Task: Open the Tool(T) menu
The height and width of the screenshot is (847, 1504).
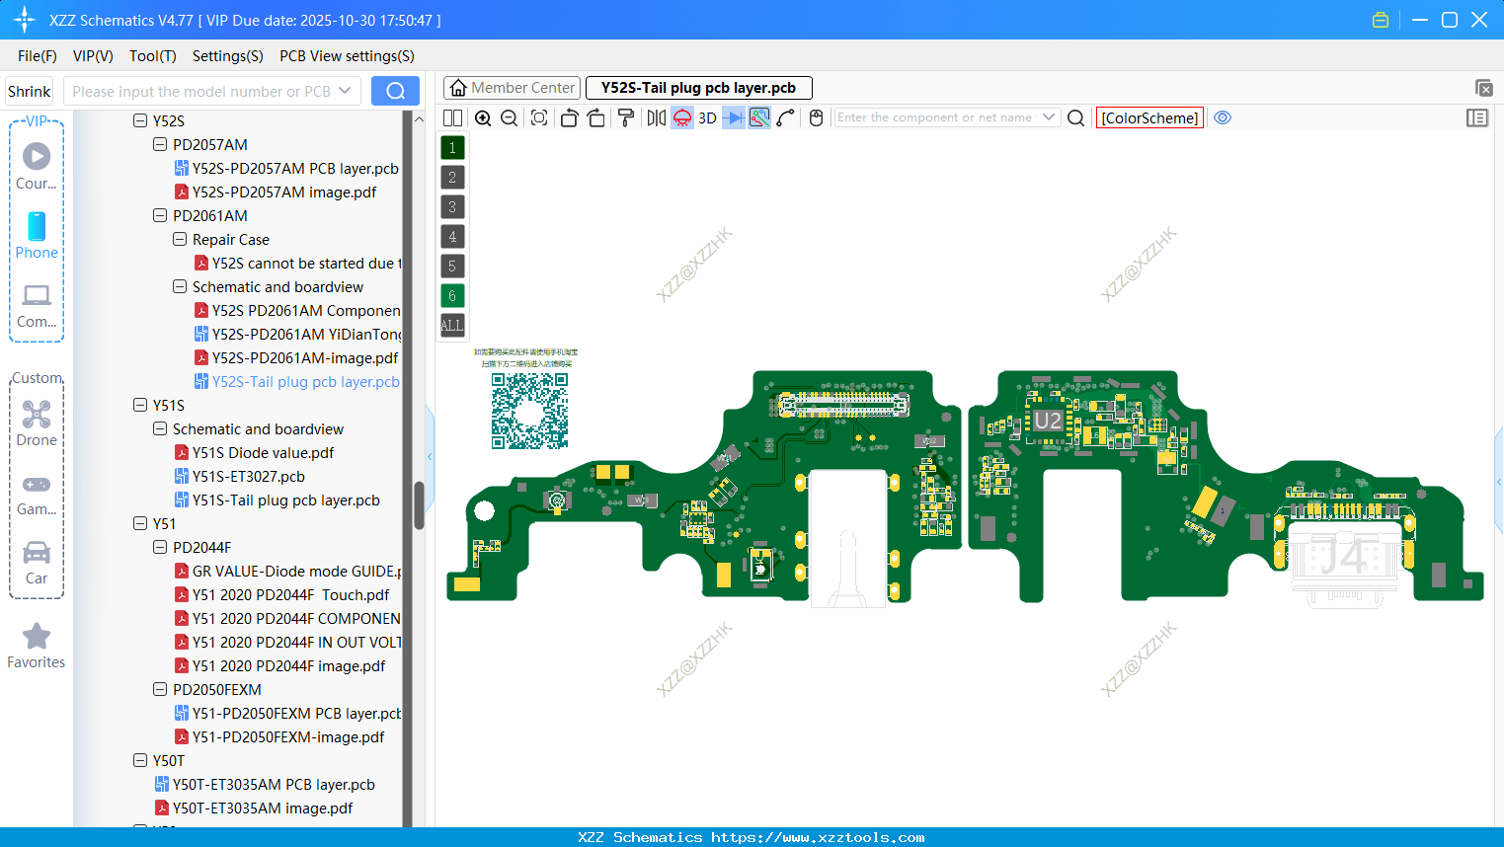Action: click(152, 56)
